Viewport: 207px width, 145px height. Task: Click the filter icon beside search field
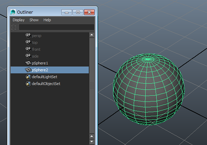point(14,27)
